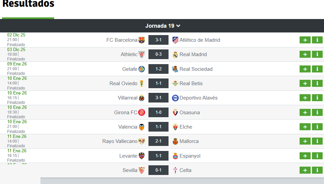The height and width of the screenshot is (184, 324).
Task: Click the horizontal scrollbar at the bottom
Action: [x=182, y=181]
